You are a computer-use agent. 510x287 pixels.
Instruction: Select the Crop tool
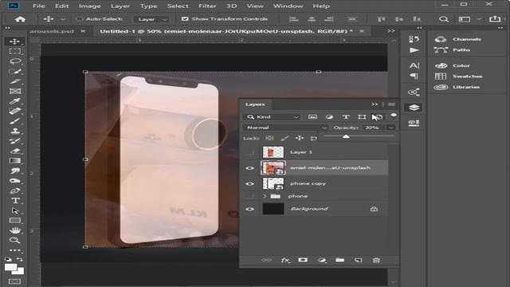tap(14, 81)
